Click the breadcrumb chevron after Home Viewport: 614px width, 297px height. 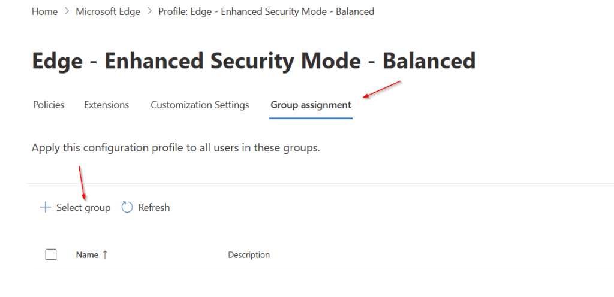tap(67, 12)
